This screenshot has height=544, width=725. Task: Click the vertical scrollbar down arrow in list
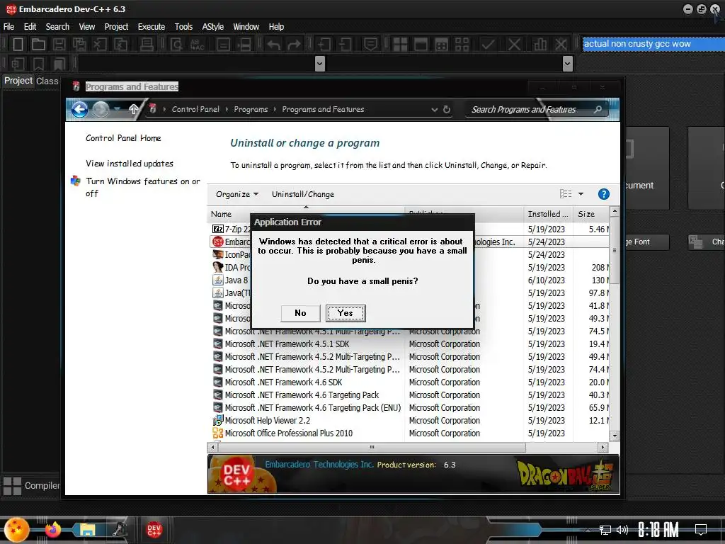(615, 436)
